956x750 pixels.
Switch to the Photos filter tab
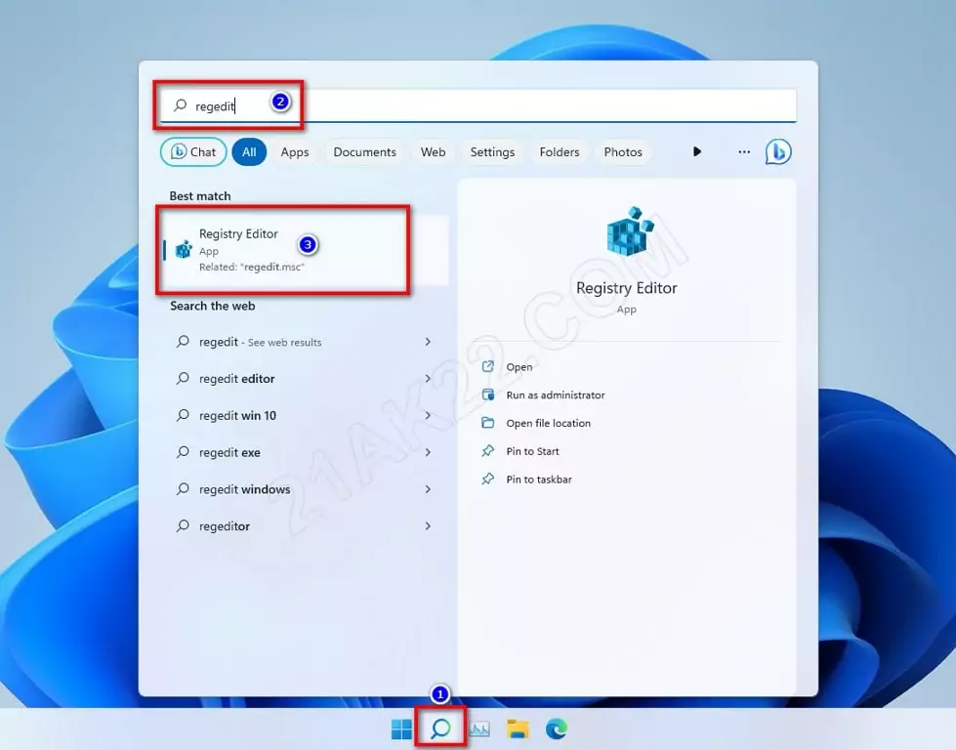coord(622,151)
